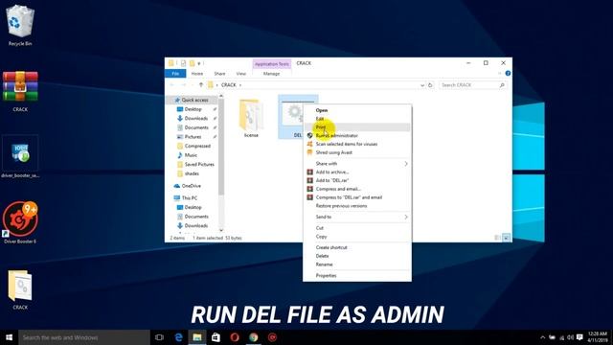Go up one folder level

201,85
